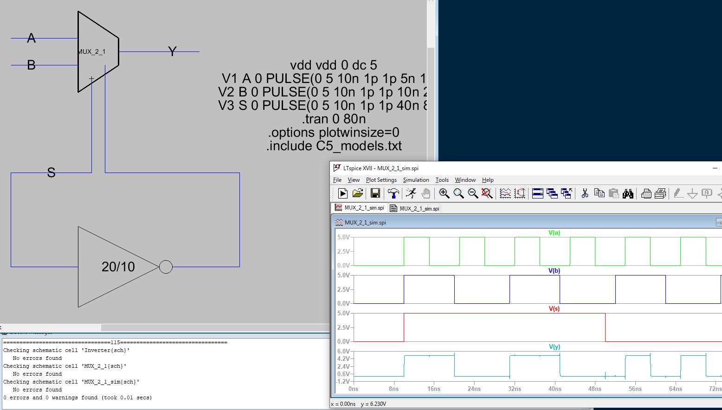Image resolution: width=722 pixels, height=410 pixels.
Task: Click the Run simulation icon
Action: 343,193
